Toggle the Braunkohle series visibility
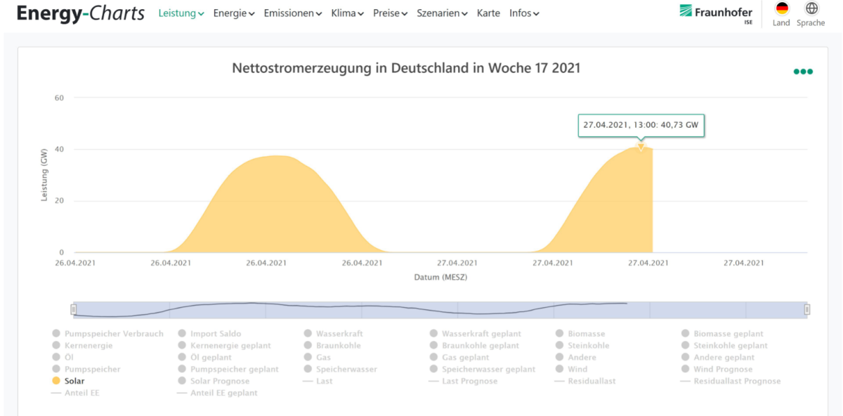The width and height of the screenshot is (843, 416). coord(339,346)
